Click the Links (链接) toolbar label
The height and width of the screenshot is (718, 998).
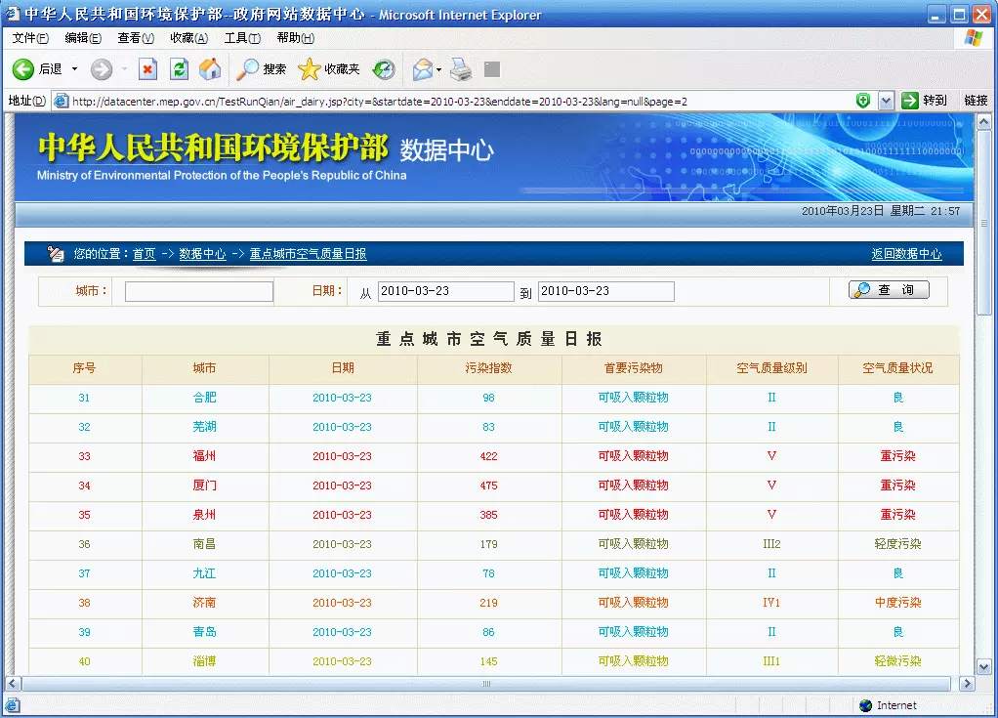[976, 101]
